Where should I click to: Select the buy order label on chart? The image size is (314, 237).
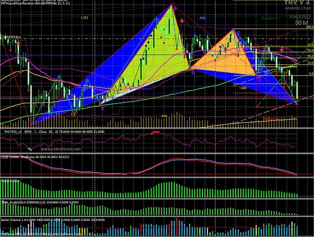(x=13, y=37)
